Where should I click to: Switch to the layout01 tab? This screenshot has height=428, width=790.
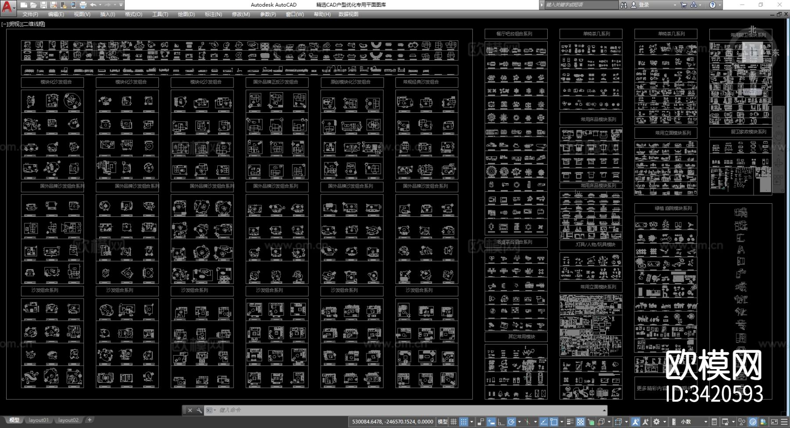point(39,420)
